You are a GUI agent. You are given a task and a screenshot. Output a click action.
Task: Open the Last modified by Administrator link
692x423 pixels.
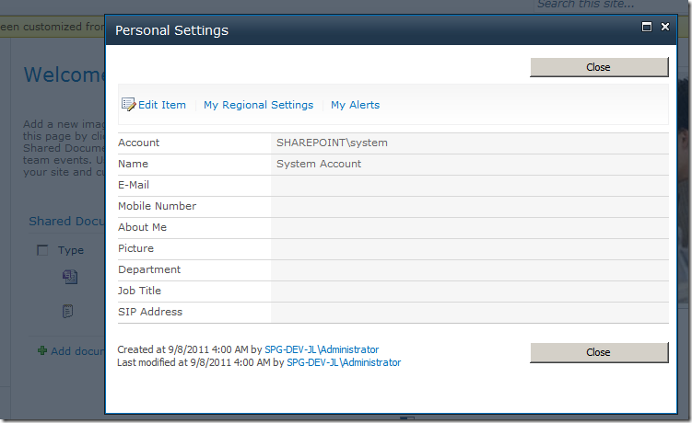tap(344, 362)
